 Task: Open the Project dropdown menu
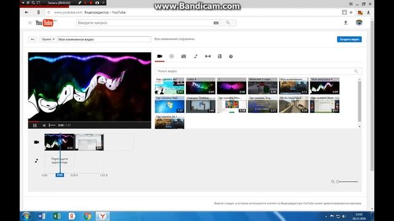[48, 39]
